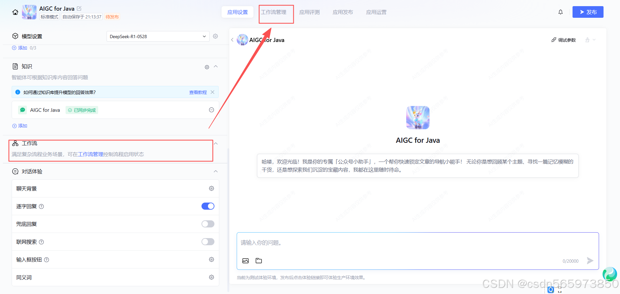Click the home icon in top left
The width and height of the screenshot is (620, 294).
click(x=15, y=12)
